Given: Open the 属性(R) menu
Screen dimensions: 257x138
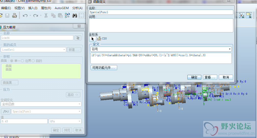Looking at the screenshot, I should tap(46, 8).
